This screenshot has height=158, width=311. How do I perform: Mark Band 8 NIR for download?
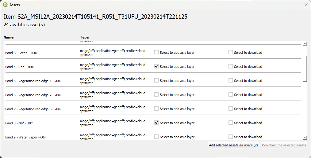pos(231,123)
